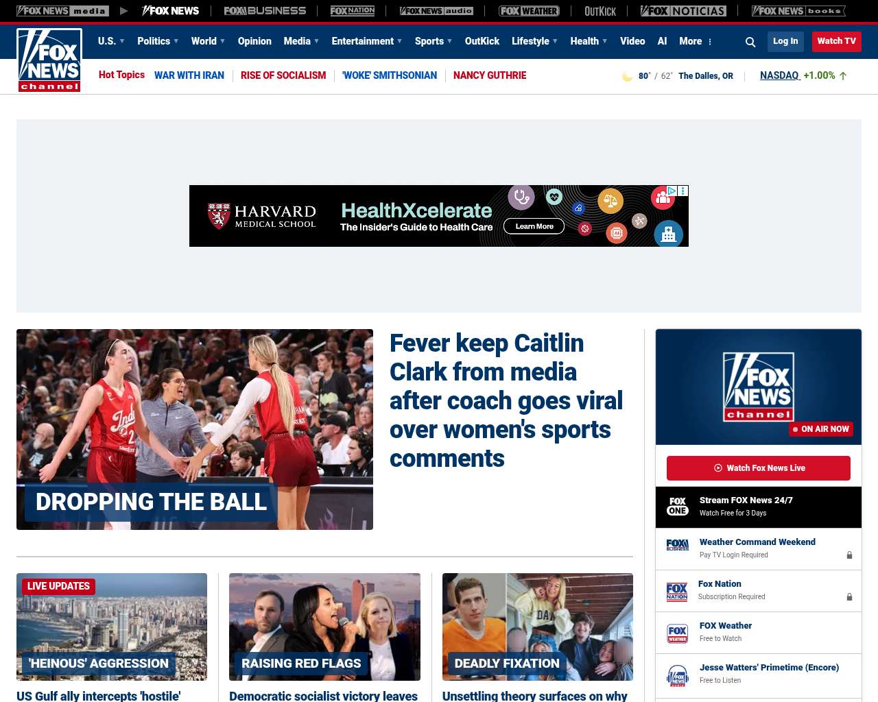Click the DROPPING THE BALL story image
Image resolution: width=878 pixels, height=702 pixels.
point(195,429)
